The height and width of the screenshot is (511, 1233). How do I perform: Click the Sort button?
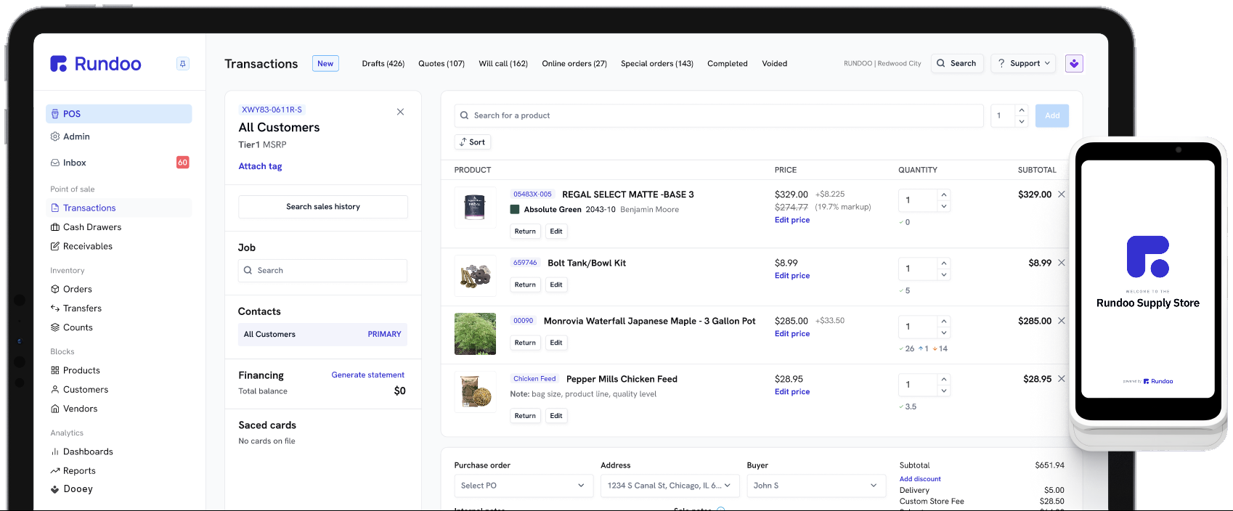click(473, 142)
